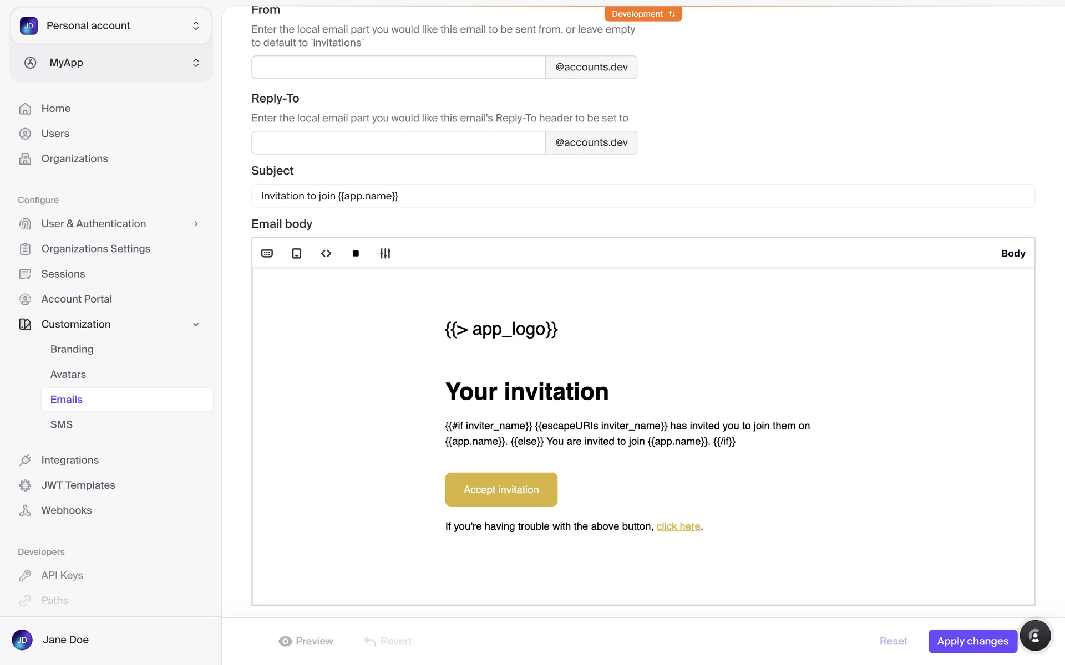The height and width of the screenshot is (665, 1065).
Task: Go to Branding in the sidebar
Action: (72, 349)
